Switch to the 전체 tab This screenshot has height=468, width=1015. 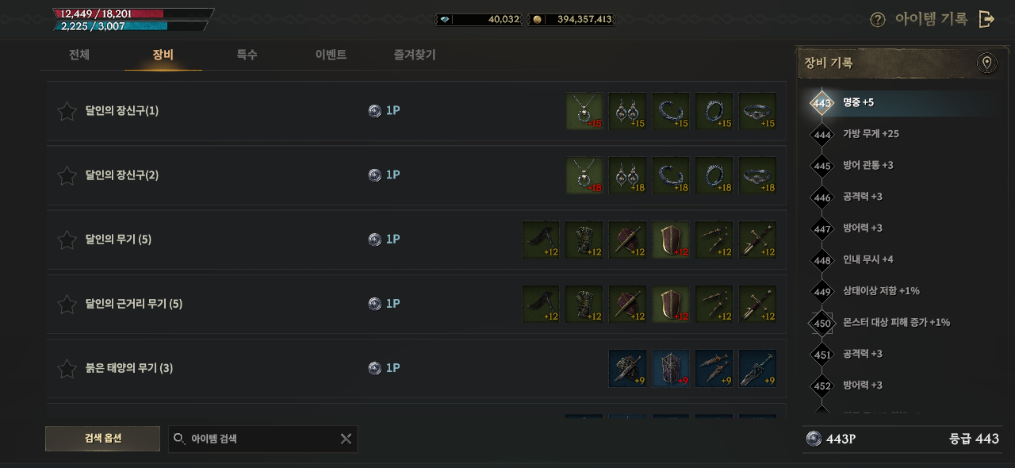(79, 54)
